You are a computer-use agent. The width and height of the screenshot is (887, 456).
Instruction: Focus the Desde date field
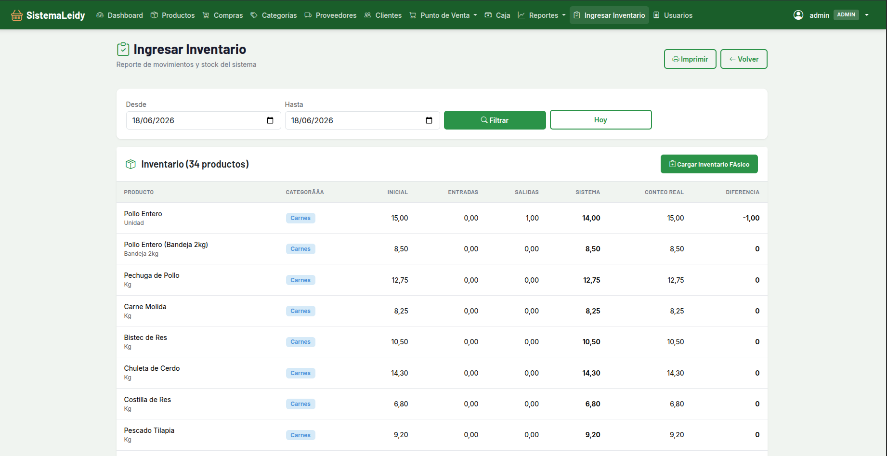203,120
